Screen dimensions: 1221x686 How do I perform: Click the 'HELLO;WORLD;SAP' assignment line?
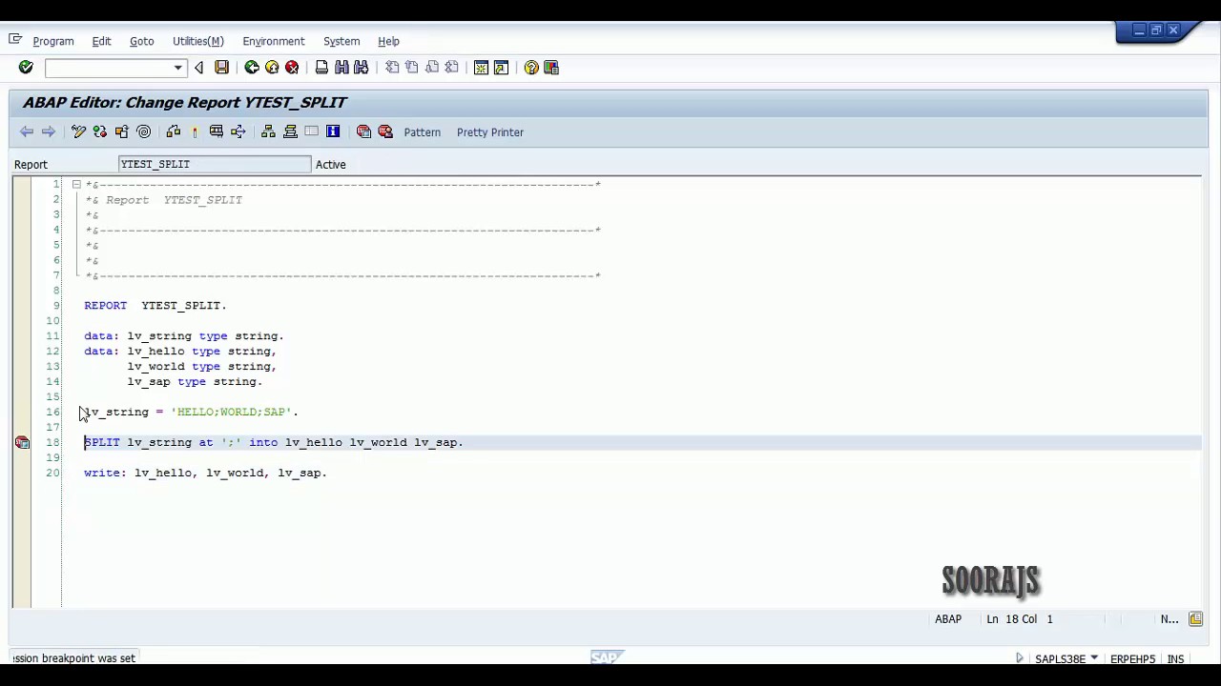tap(191, 412)
